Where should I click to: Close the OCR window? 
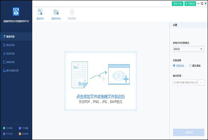click(x=205, y=4)
